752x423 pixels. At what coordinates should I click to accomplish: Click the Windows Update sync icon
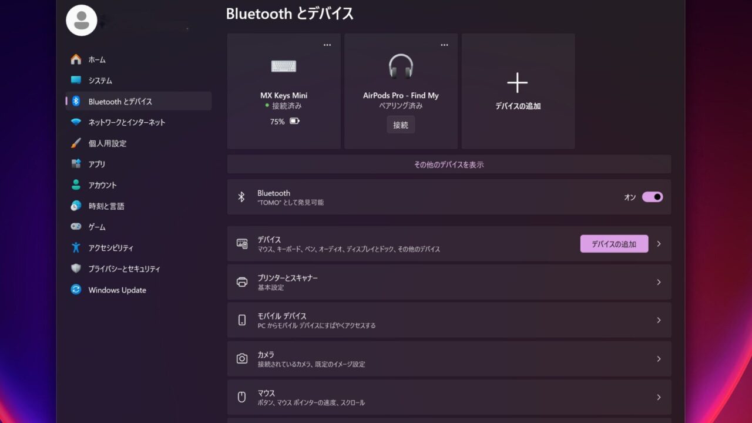point(76,290)
